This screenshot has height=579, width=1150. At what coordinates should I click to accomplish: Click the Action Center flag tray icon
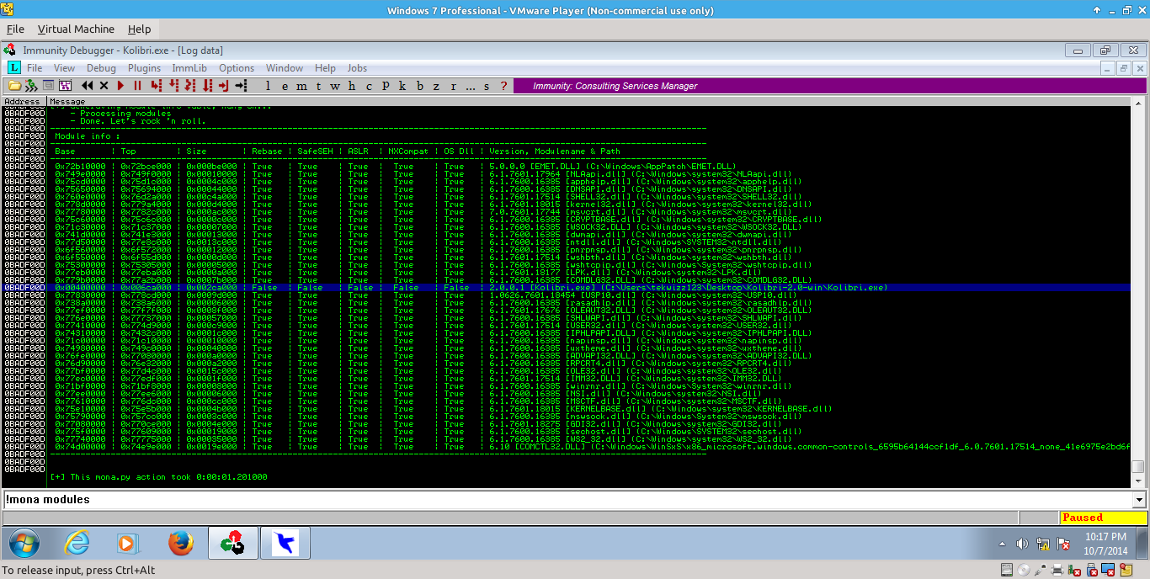tap(1062, 544)
